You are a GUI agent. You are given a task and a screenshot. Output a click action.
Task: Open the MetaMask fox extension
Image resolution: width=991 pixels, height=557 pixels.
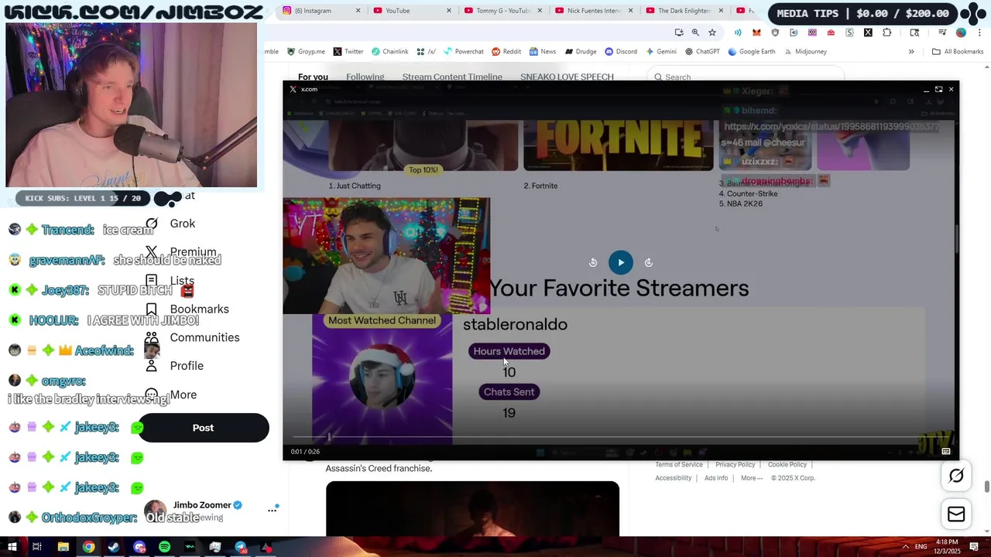(x=756, y=32)
